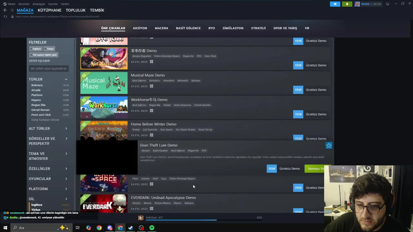Click the Rogue-lite tag on Gran Theft Lure
413x232 pixels.
(193, 151)
